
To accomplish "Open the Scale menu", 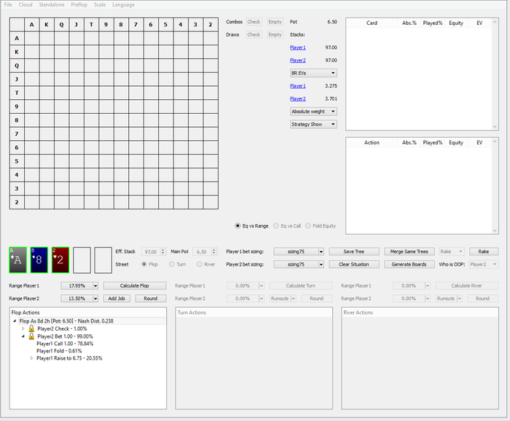I will tap(100, 4).
